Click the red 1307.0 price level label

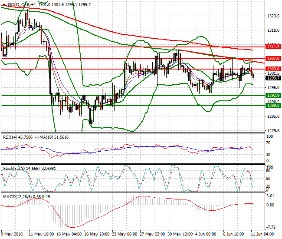tap(273, 59)
